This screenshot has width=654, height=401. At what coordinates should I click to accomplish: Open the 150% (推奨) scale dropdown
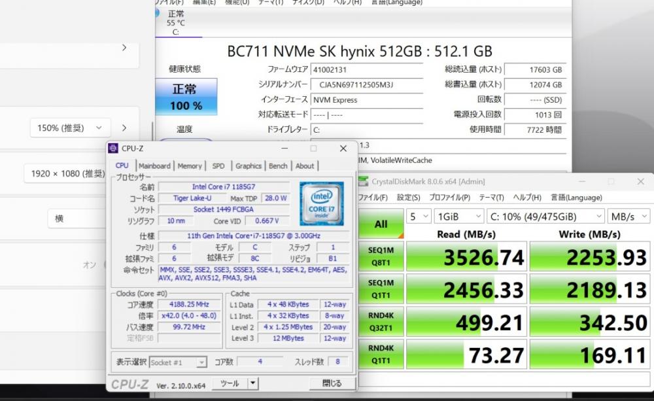click(x=70, y=128)
